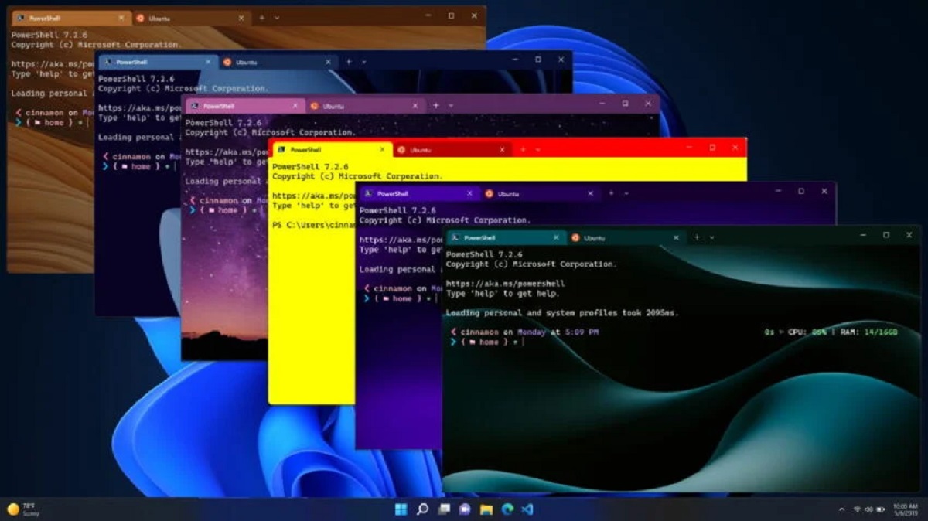Screen dimensions: 928x521
Task: Add a new tab in the red-titled terminal window
Action: pos(523,149)
